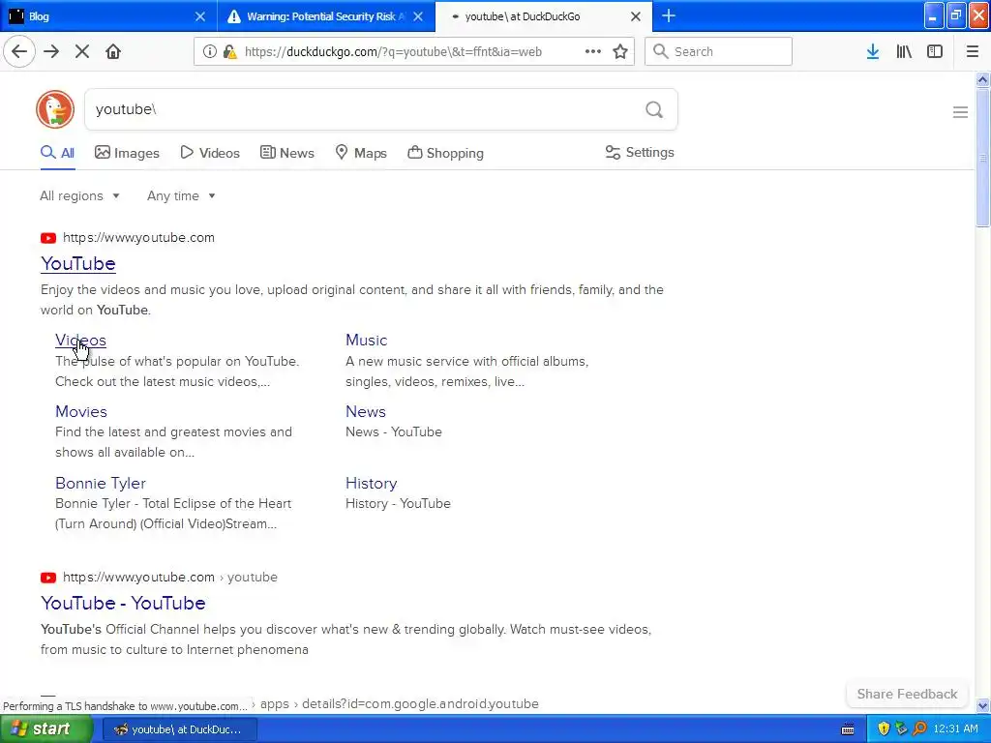This screenshot has width=991, height=743.
Task: Bookmark this page with star icon
Action: click(620, 52)
